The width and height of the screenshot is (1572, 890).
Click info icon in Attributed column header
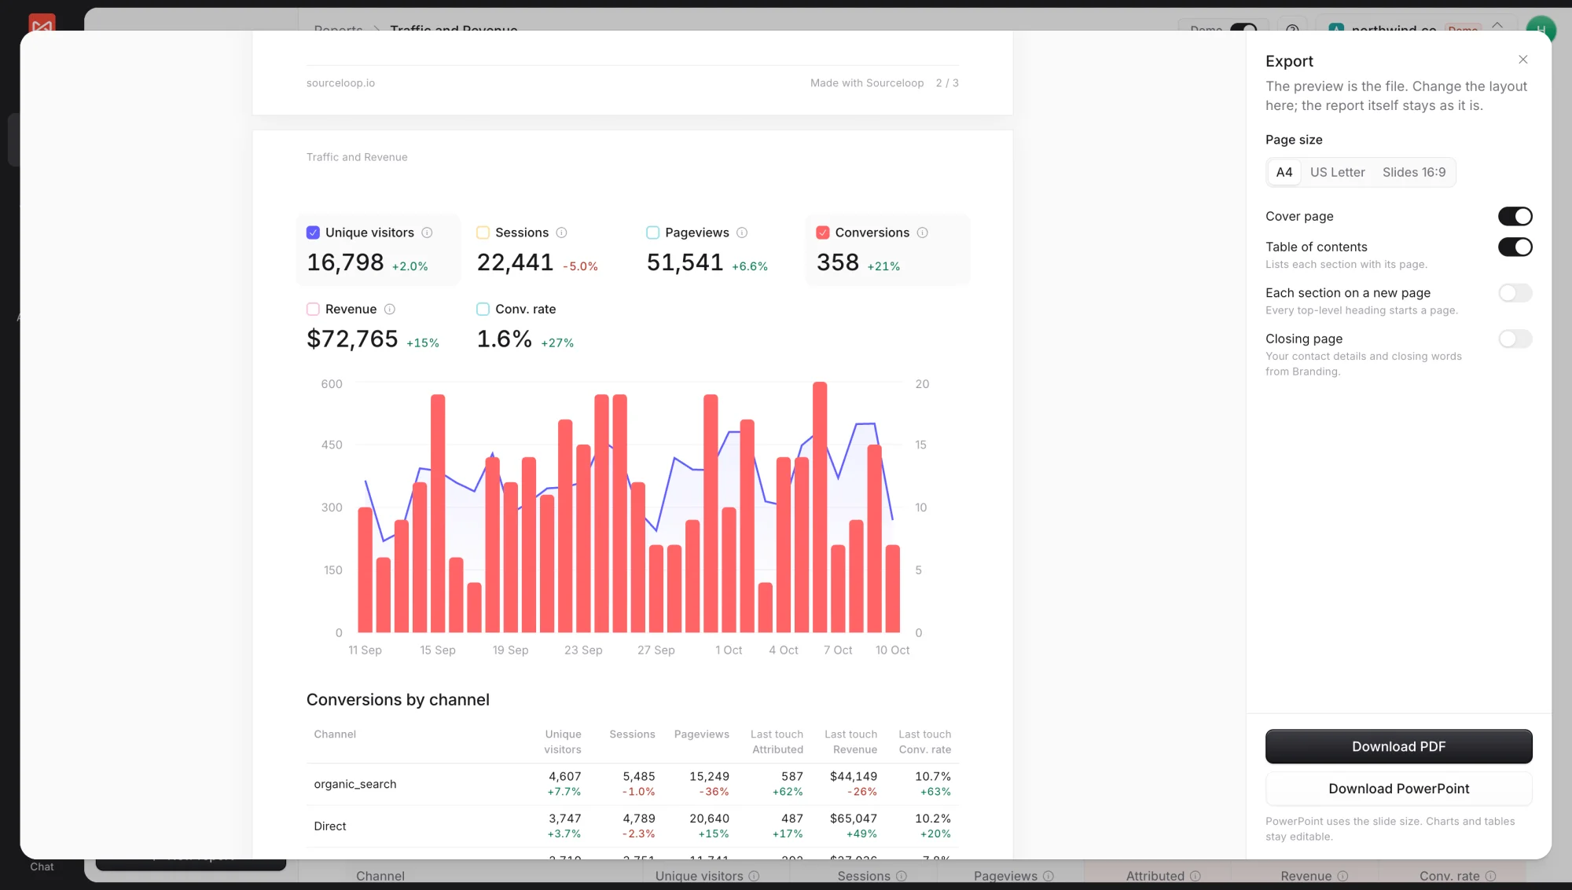point(1195,876)
